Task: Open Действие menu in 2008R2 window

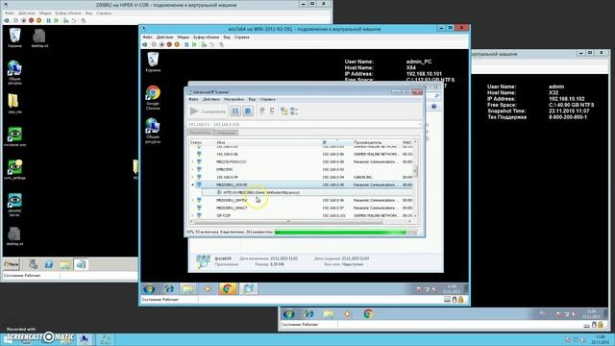Action: coord(27,12)
